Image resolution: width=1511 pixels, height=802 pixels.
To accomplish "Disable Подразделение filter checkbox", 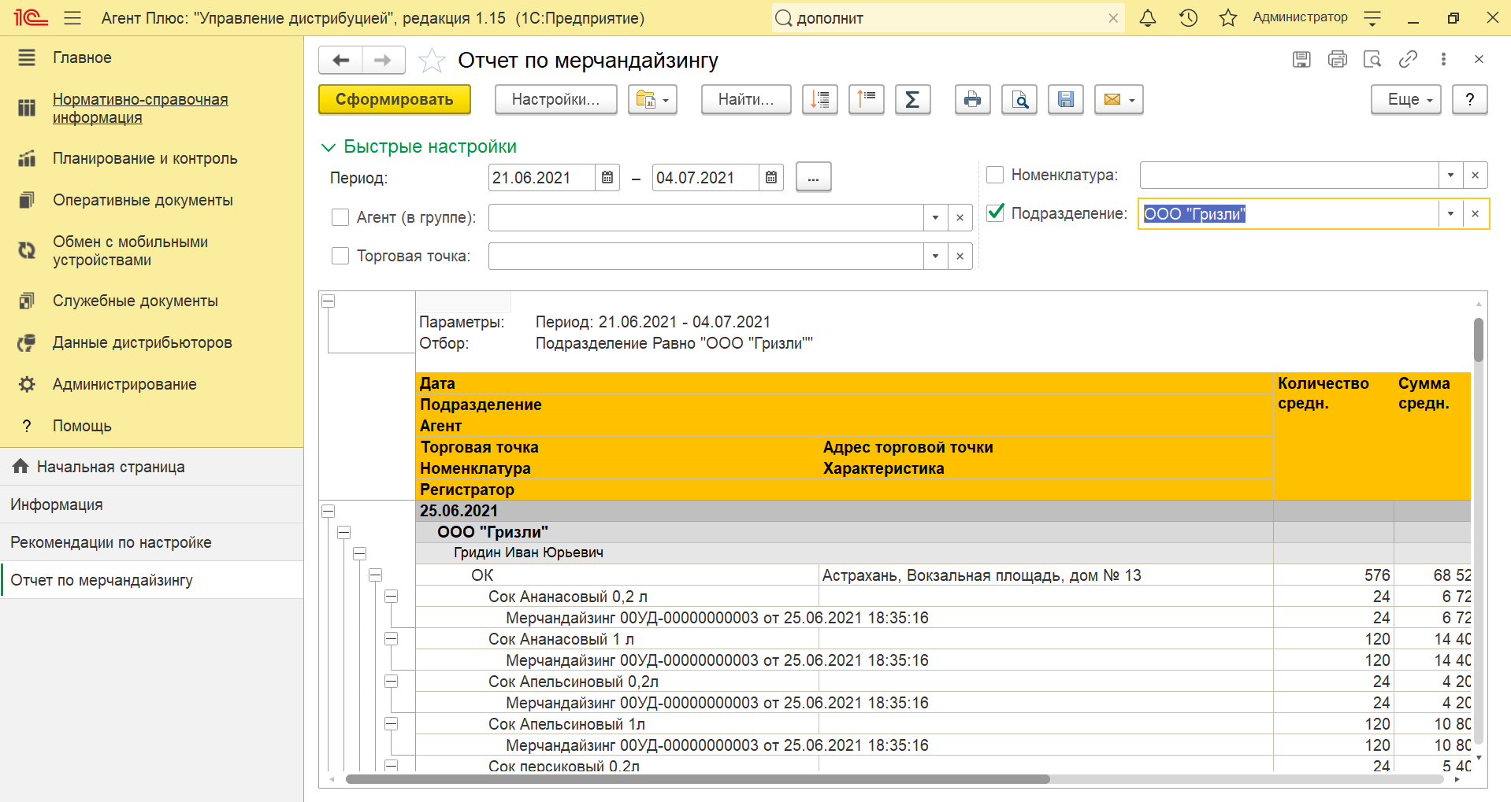I will point(995,213).
